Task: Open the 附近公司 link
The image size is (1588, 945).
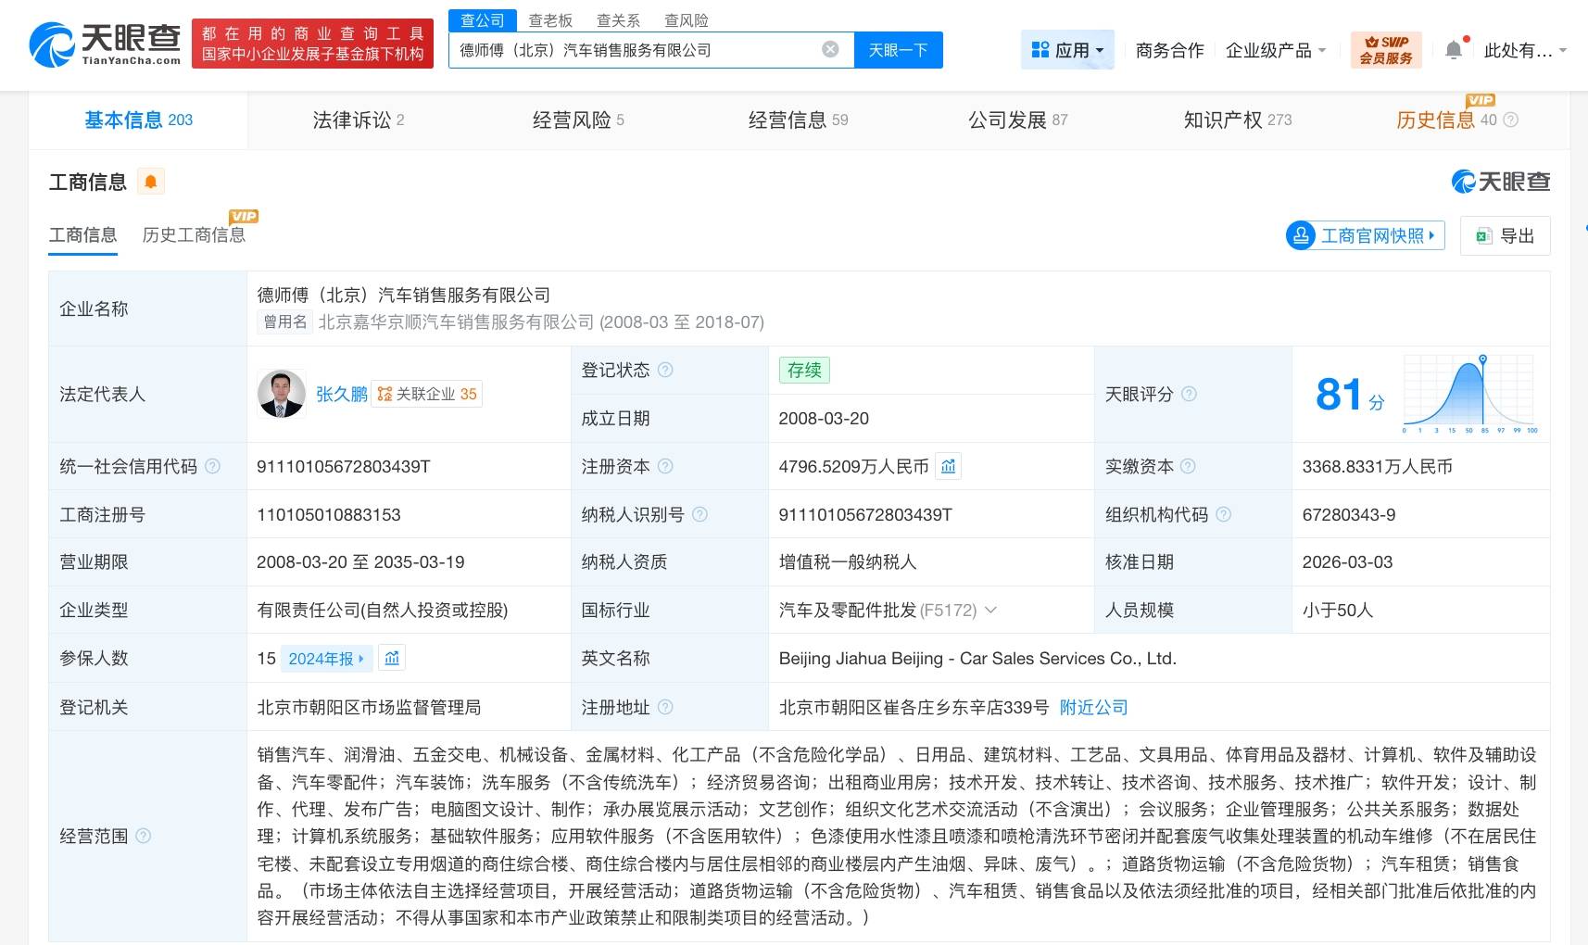Action: pos(1093,707)
